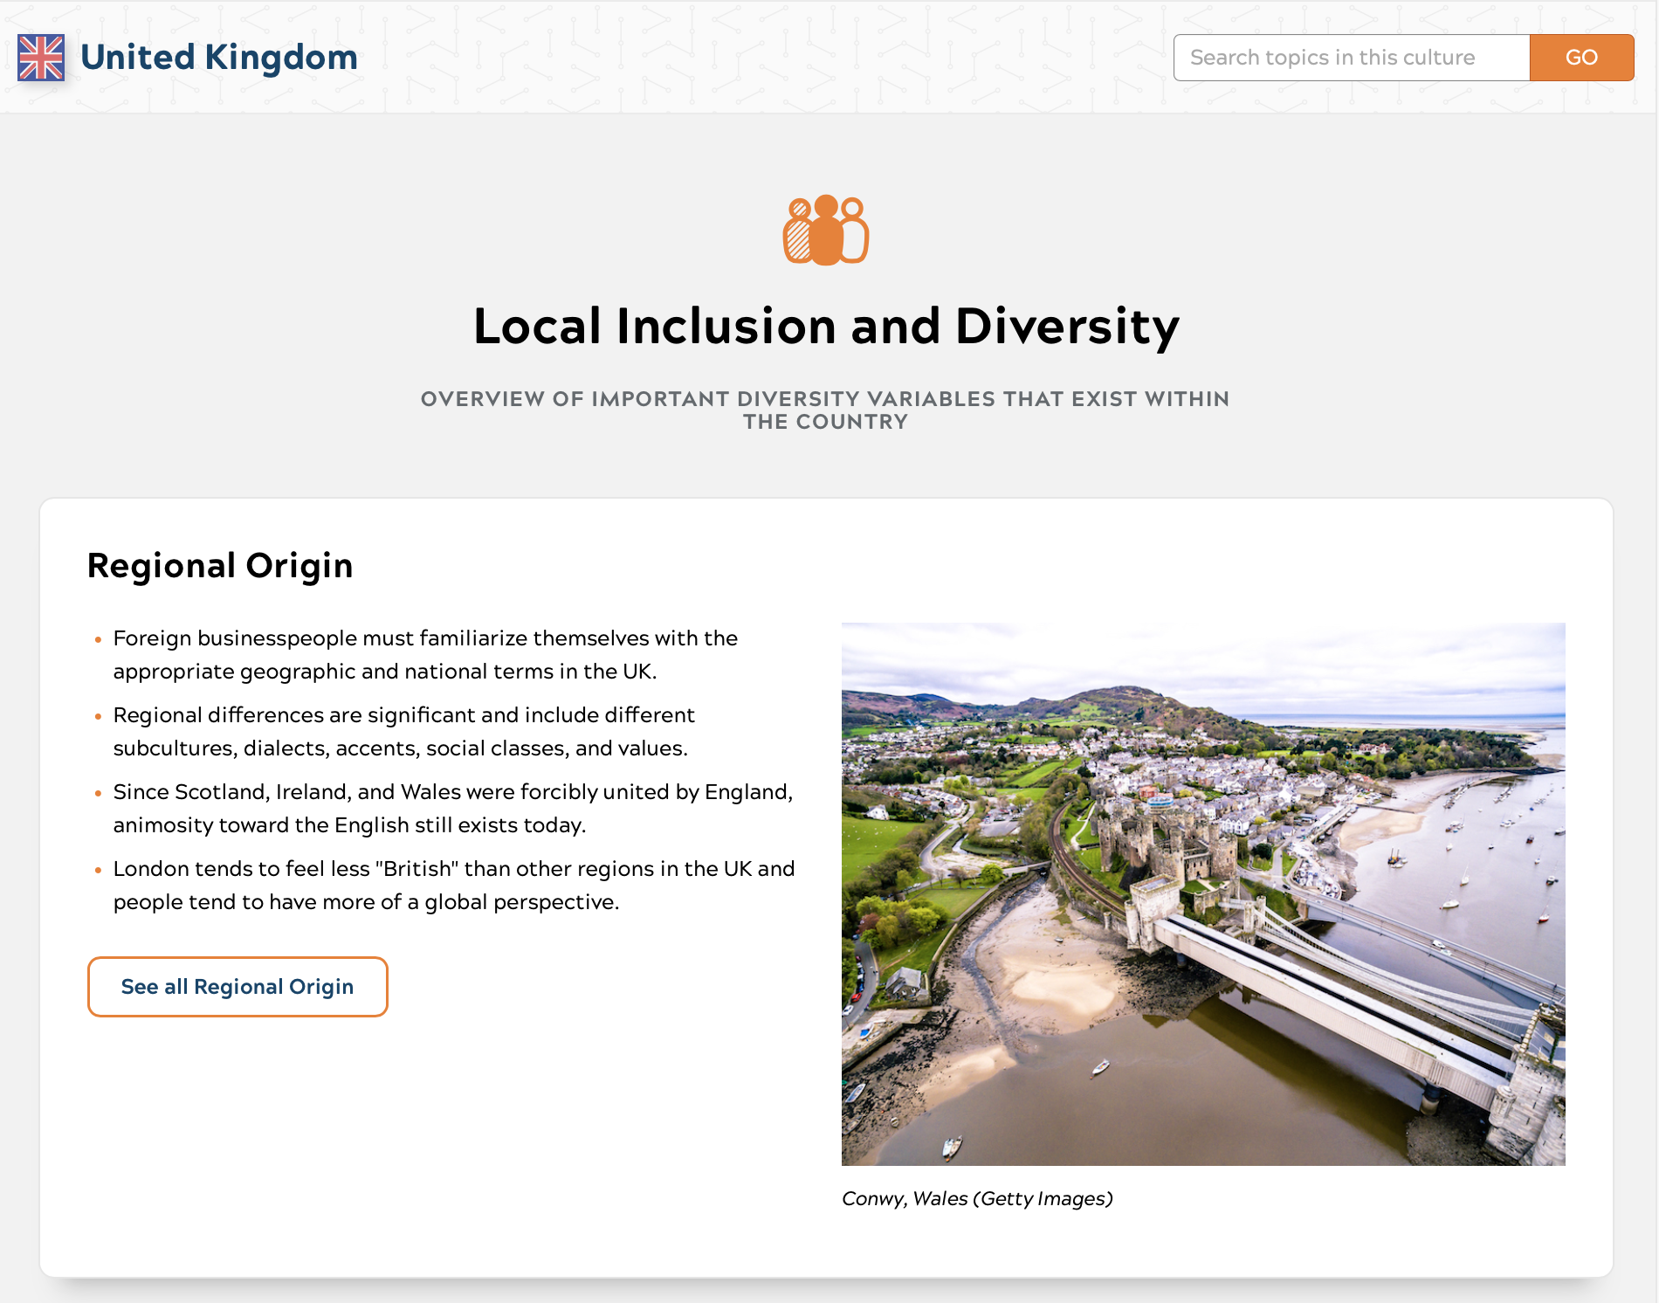
Task: Click the orange GO search button
Action: pyautogui.click(x=1581, y=58)
